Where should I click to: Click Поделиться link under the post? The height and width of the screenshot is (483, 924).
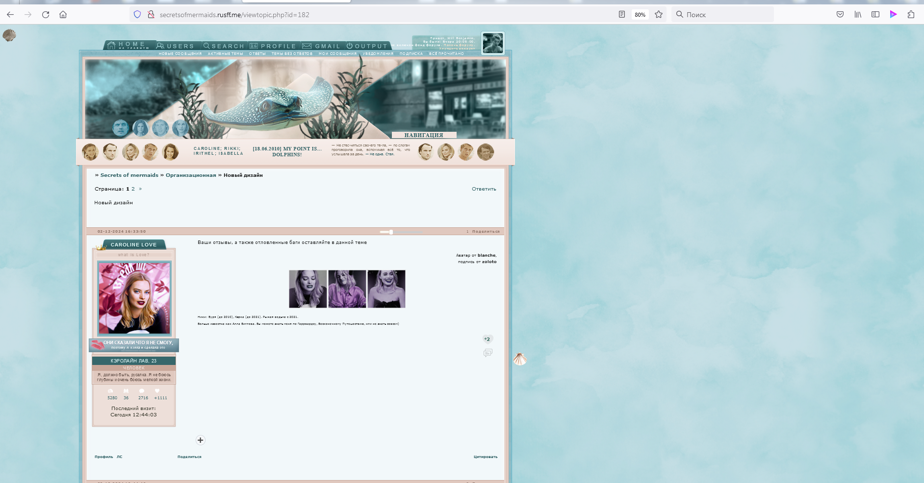pos(189,457)
